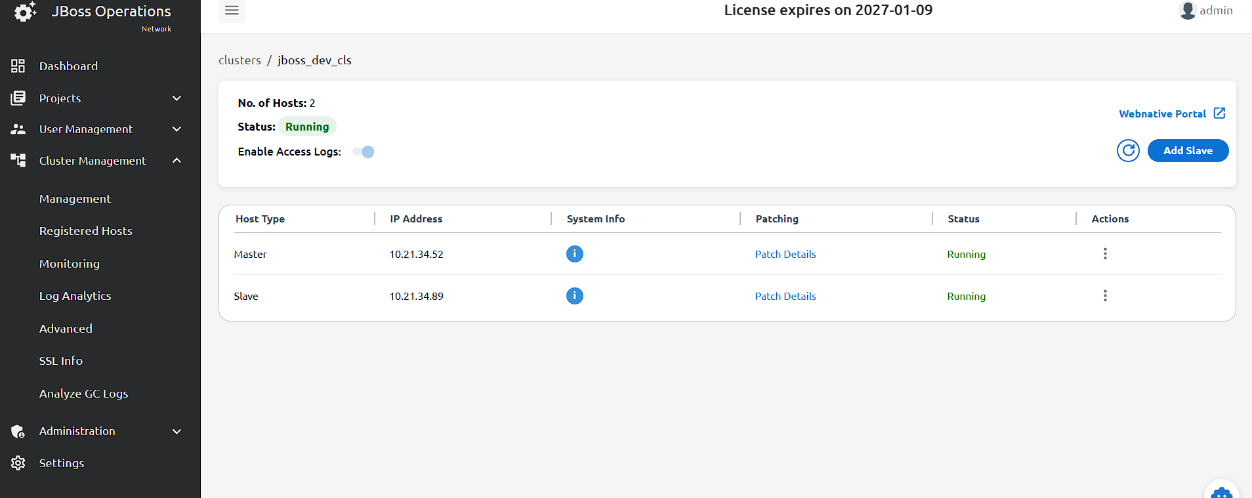Expand the User Management chevron
Screen dimensions: 1252x498
click(177, 129)
